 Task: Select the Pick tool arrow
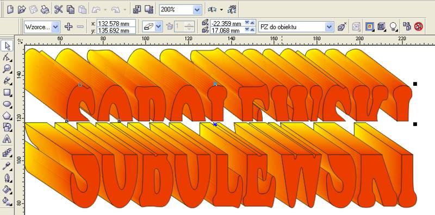tap(7, 46)
